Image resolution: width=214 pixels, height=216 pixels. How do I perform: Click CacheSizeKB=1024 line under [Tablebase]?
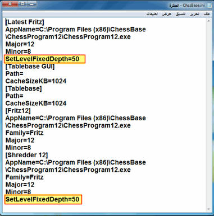[36, 103]
